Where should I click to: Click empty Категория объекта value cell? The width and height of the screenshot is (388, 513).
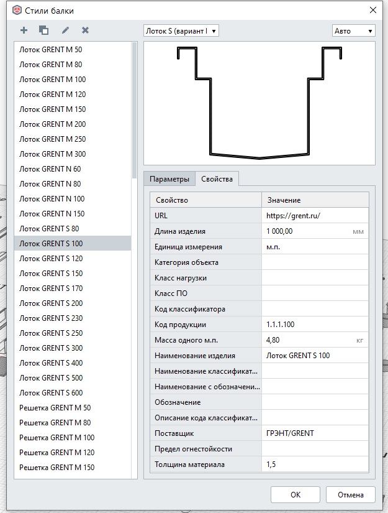(315, 262)
